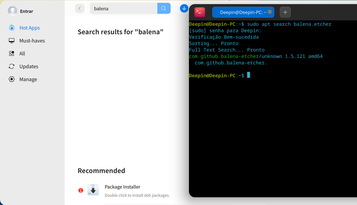Click the Updates refresh icon
Screen dimensions: 357x205
12,66
